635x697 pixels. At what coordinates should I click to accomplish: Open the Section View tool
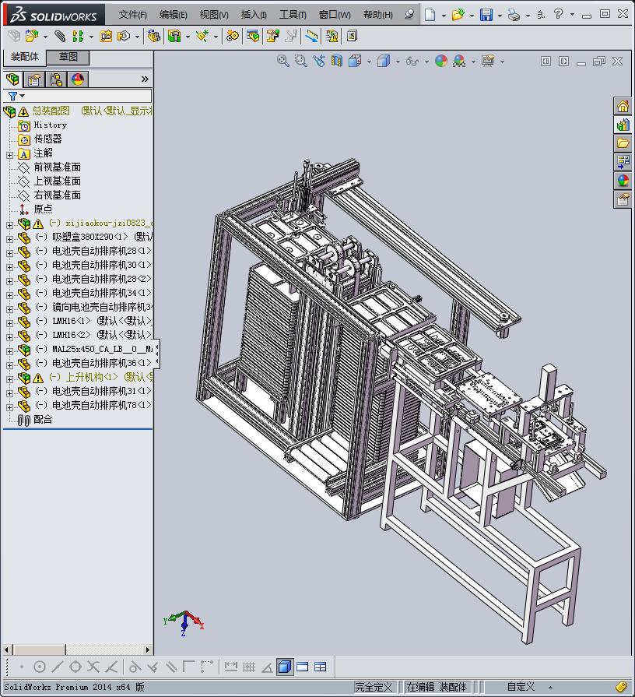[x=336, y=61]
